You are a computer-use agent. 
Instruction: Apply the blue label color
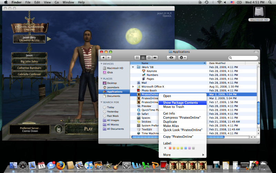186,148
